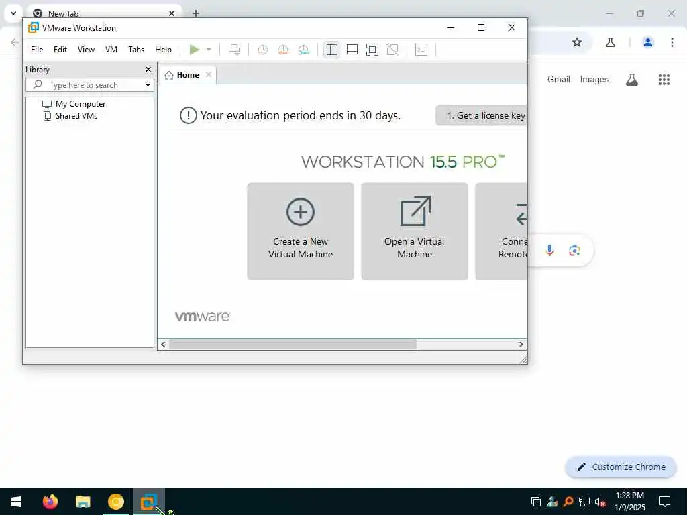
Task: Bookmark this page with the star icon
Action: 577,42
